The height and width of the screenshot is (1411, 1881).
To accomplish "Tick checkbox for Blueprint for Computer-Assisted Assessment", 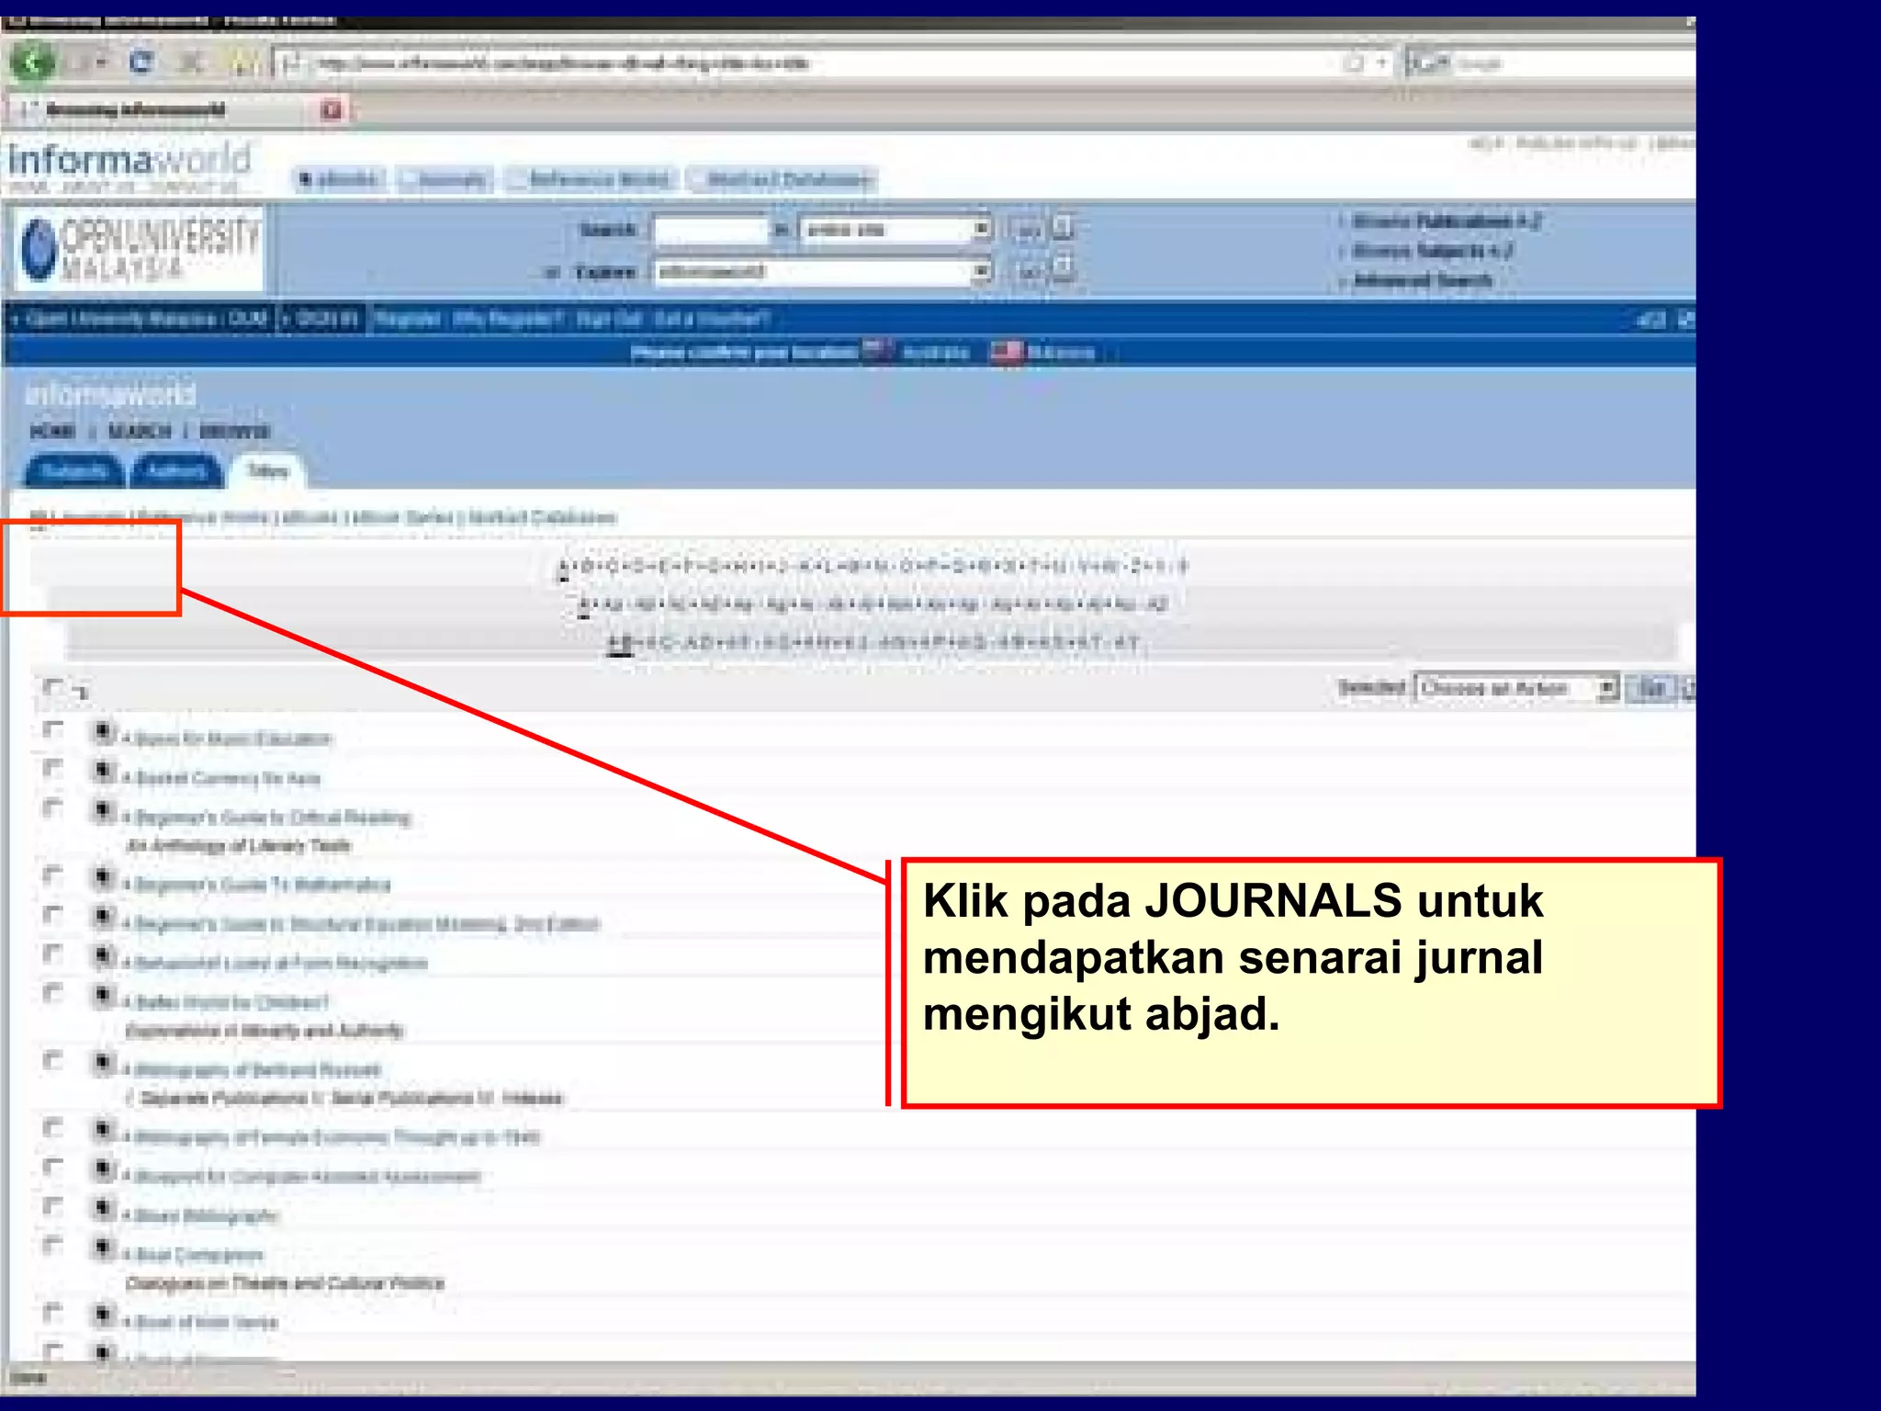I will pyautogui.click(x=53, y=1168).
